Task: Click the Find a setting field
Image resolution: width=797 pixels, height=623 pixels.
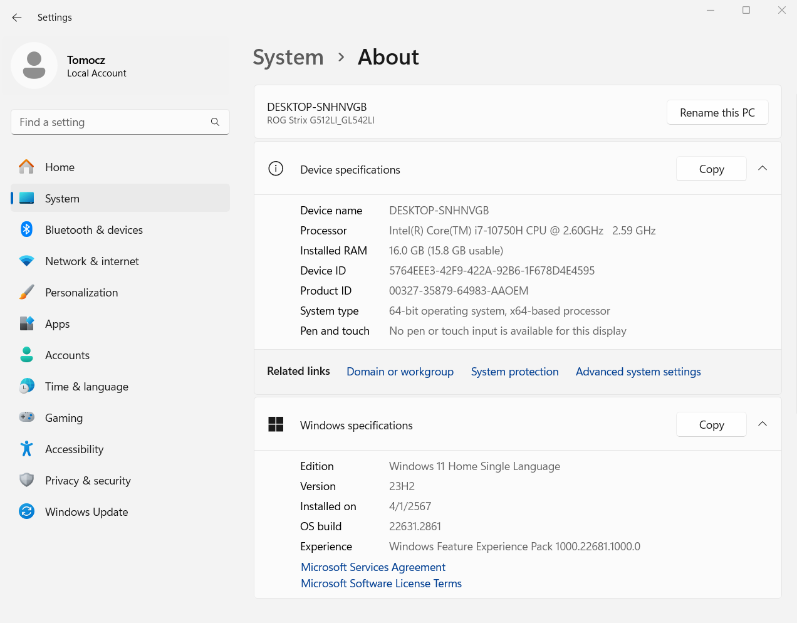Action: (120, 122)
